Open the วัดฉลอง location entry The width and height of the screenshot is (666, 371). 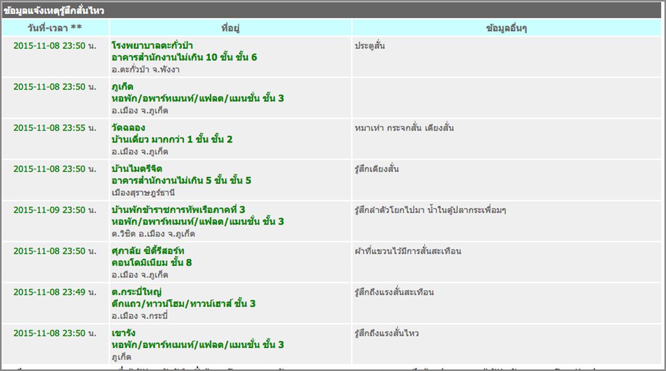(128, 128)
